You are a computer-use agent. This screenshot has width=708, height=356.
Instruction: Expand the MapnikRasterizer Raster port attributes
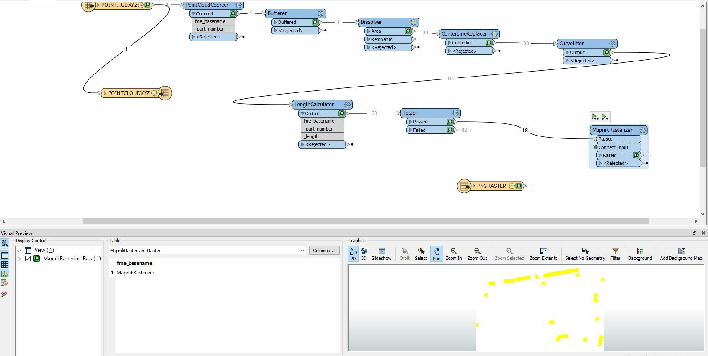[600, 155]
